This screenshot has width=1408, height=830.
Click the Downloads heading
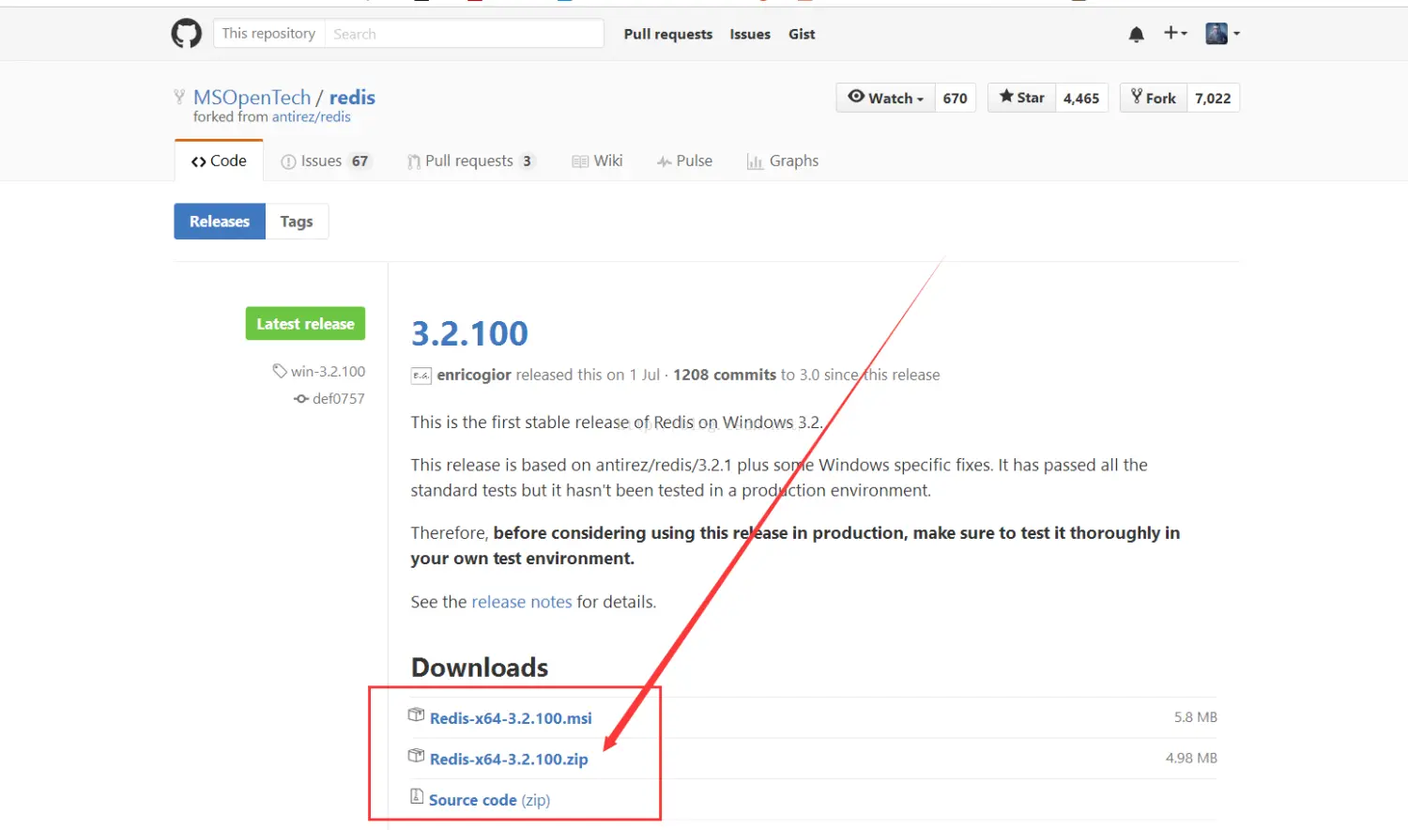tap(480, 668)
